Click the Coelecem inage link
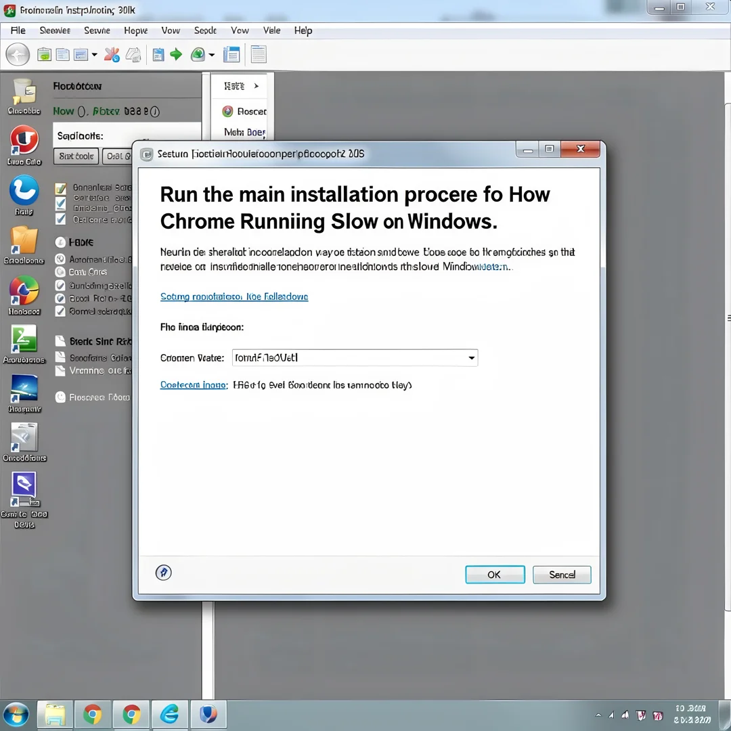This screenshot has width=731, height=731. [x=194, y=384]
